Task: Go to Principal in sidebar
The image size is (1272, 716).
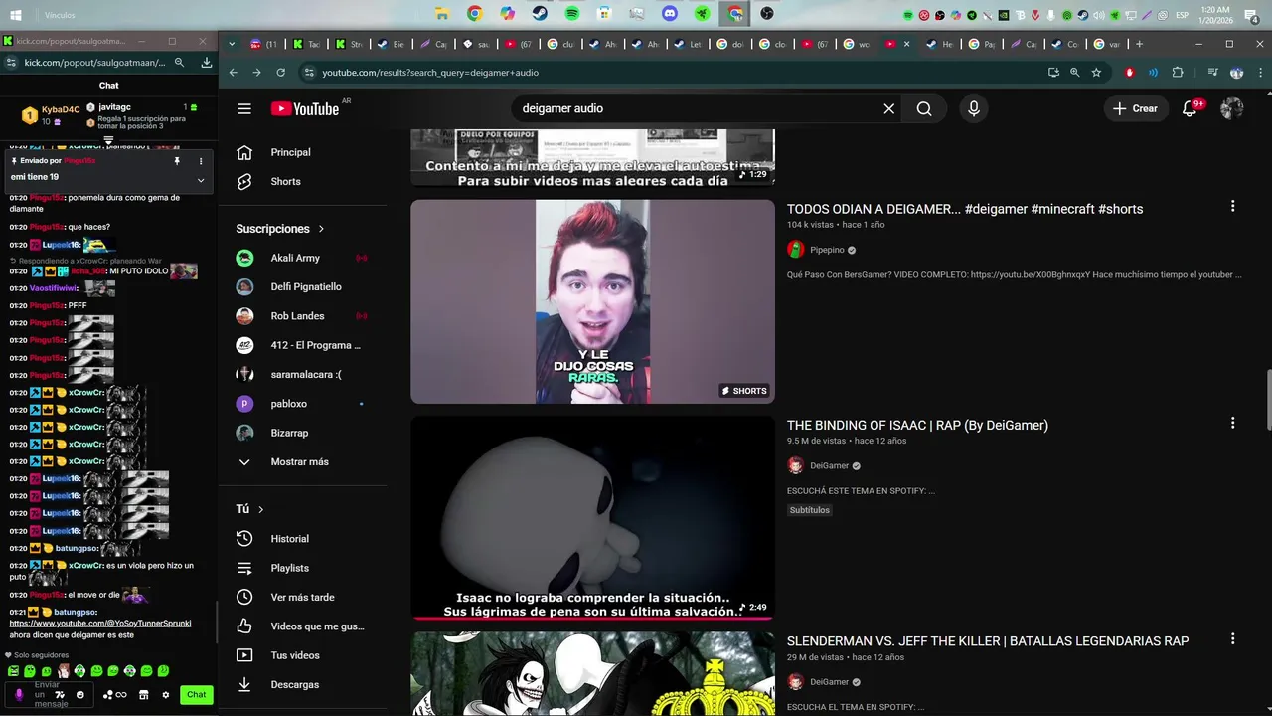Action: coord(290,152)
